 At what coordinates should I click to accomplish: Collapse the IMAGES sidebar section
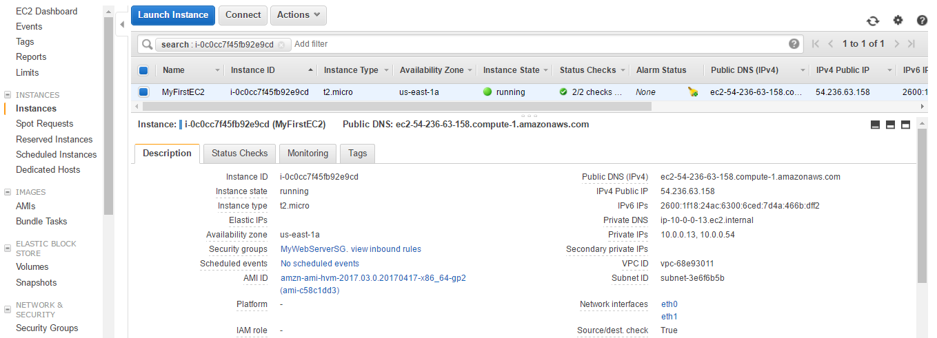(8, 192)
